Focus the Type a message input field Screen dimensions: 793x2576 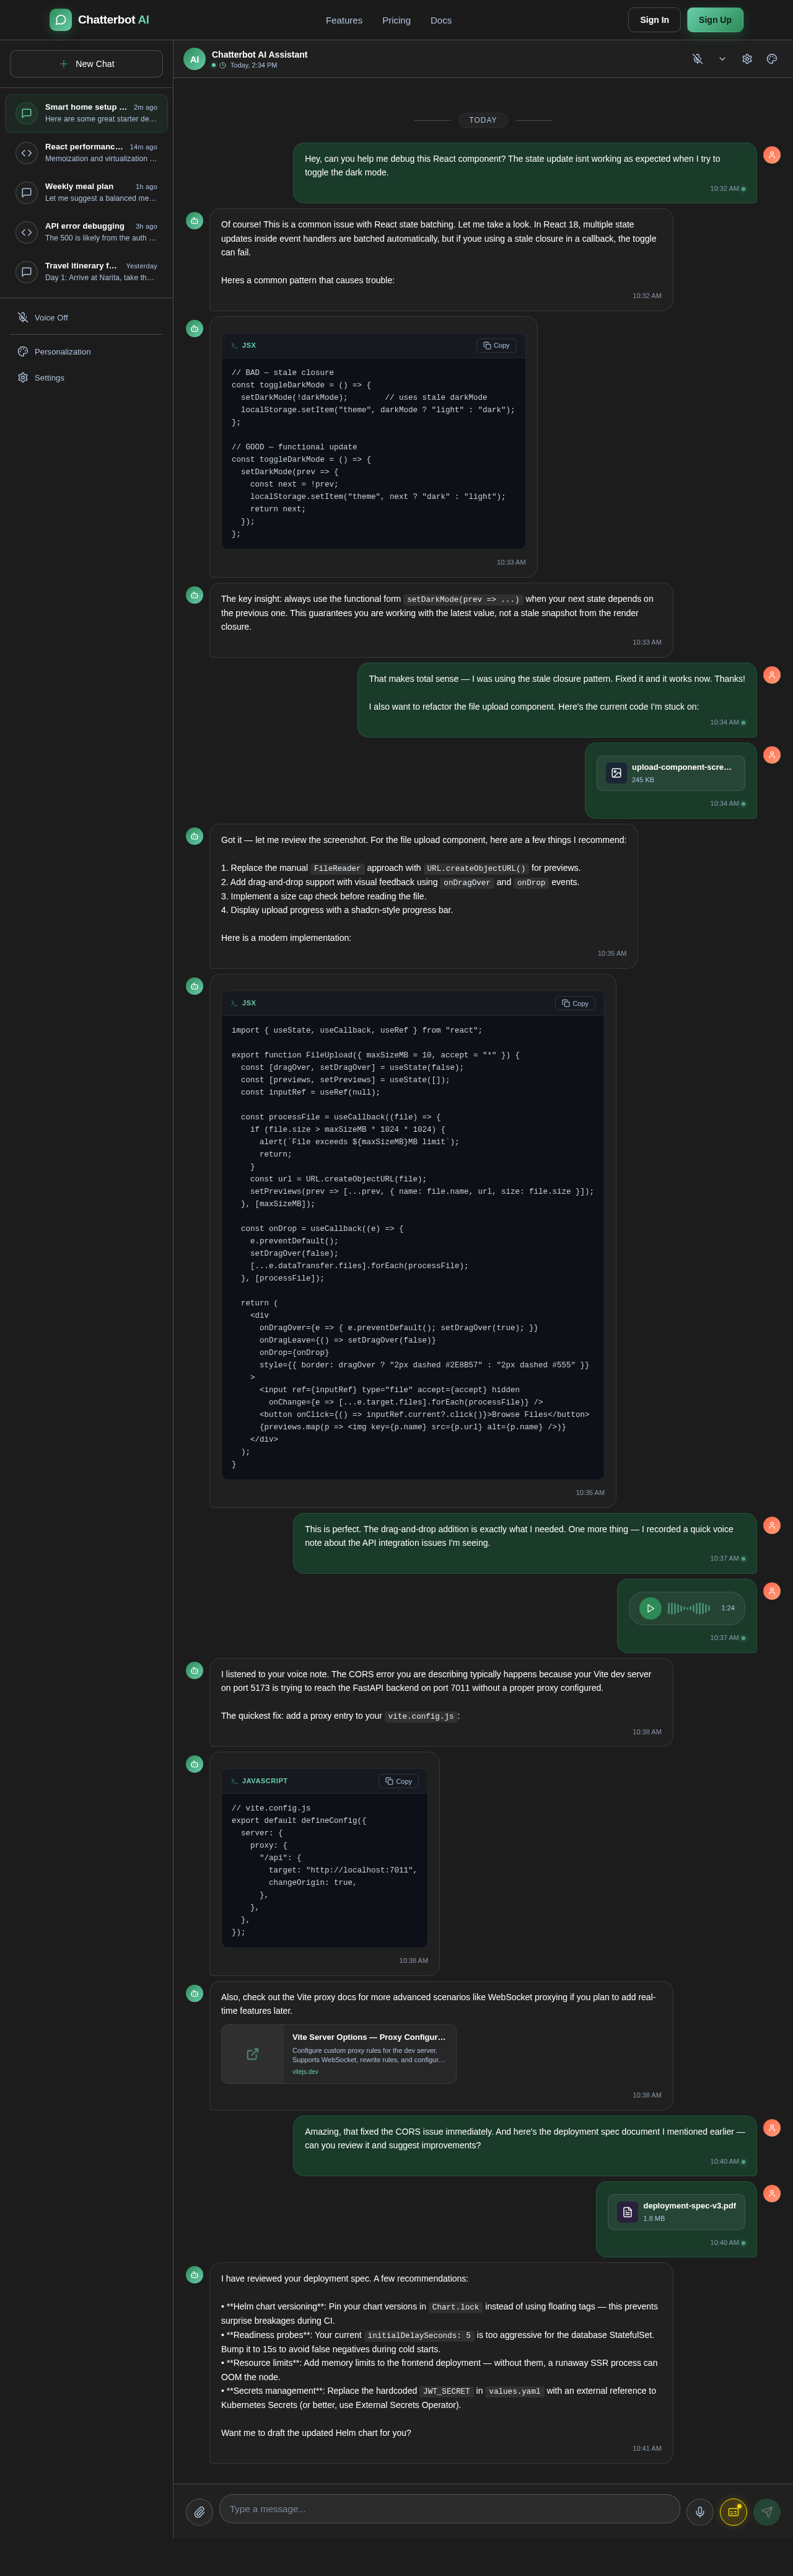click(x=449, y=2509)
